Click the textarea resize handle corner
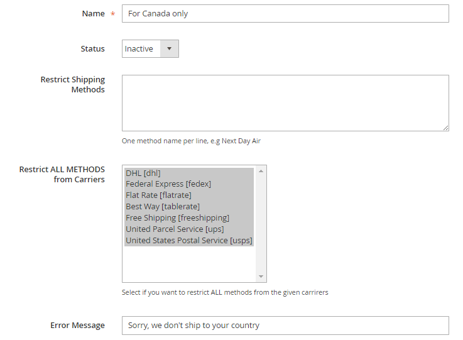The image size is (463, 340). pos(445,128)
